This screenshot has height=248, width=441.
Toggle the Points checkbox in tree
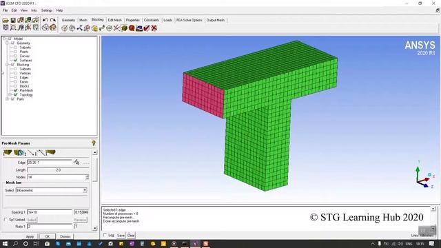(16, 52)
